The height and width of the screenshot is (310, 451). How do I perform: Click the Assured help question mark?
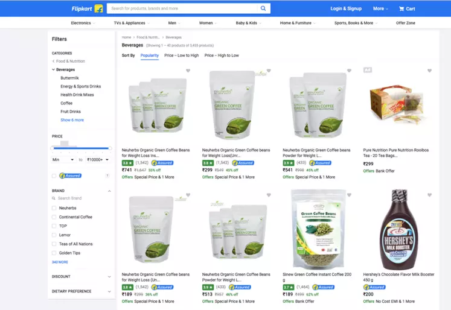[x=107, y=176]
